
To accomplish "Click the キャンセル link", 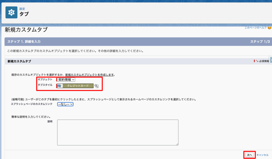I will click(262, 155).
